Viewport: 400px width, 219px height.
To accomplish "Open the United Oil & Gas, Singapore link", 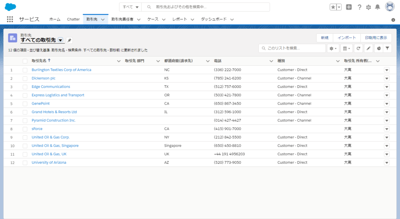I will click(55, 146).
